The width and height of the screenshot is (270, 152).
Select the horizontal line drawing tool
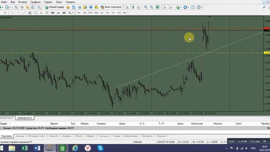[18, 13]
